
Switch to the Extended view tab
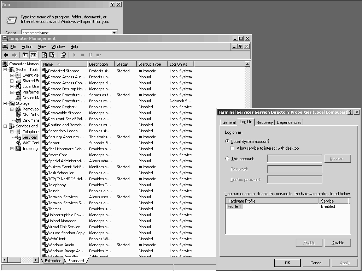pos(53,261)
